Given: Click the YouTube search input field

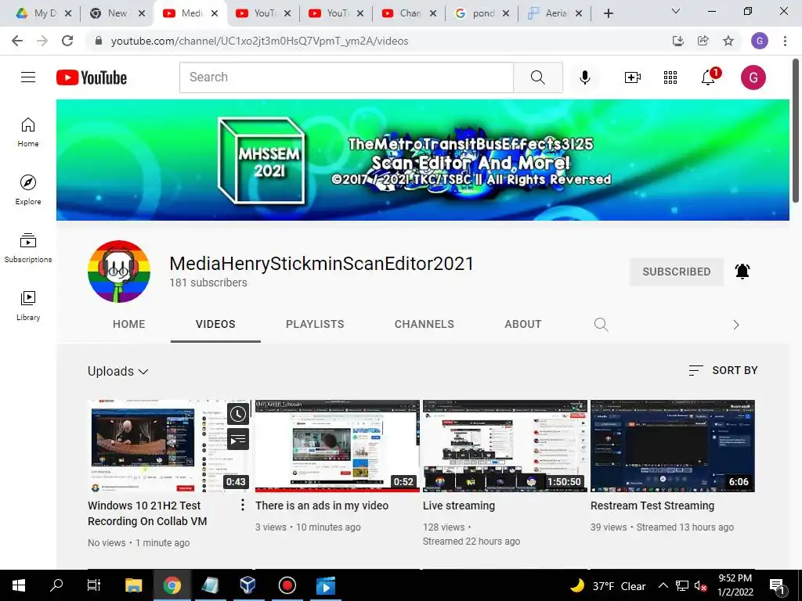Looking at the screenshot, I should 346,77.
